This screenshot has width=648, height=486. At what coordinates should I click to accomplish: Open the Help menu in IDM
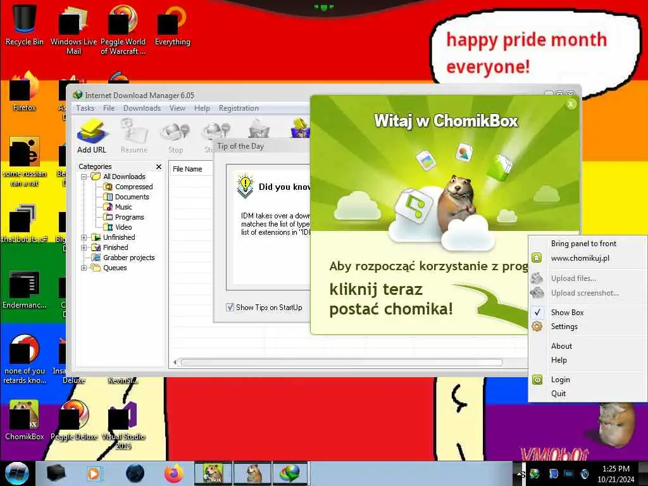click(x=202, y=108)
